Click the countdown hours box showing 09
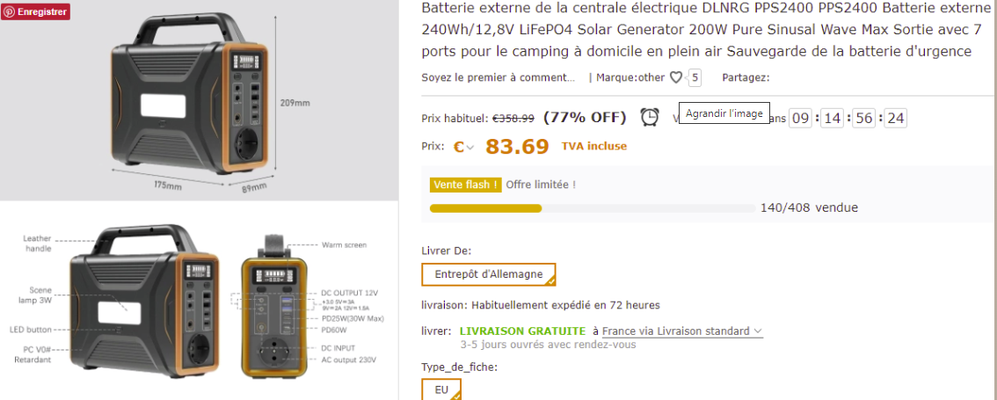The width and height of the screenshot is (997, 400). coord(800,118)
